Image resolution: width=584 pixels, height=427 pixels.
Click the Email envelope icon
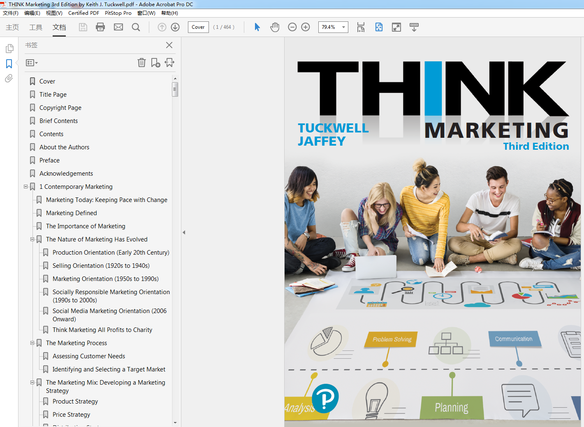(x=118, y=27)
